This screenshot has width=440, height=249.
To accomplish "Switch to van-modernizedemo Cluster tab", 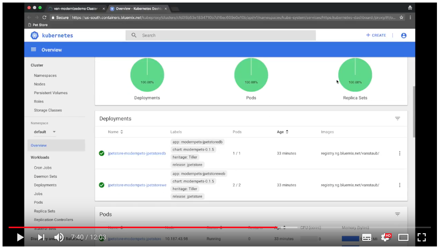I will (x=75, y=9).
